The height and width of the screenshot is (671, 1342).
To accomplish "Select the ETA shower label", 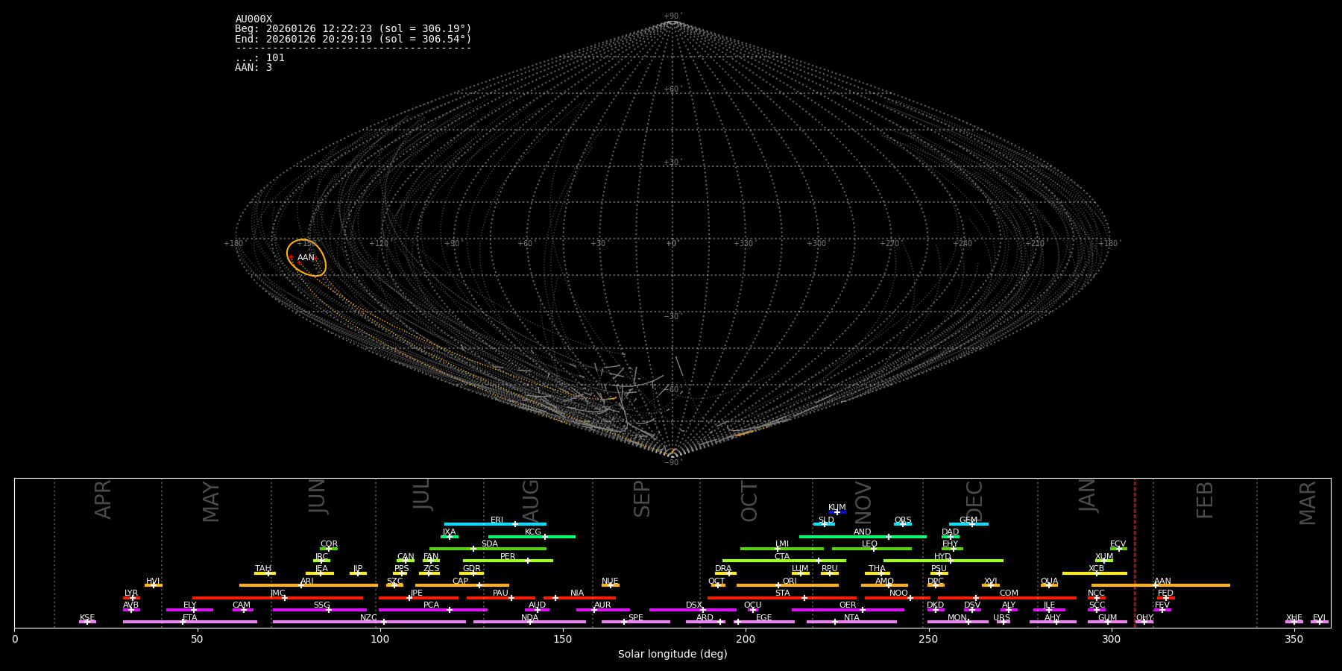I will 190,618.
